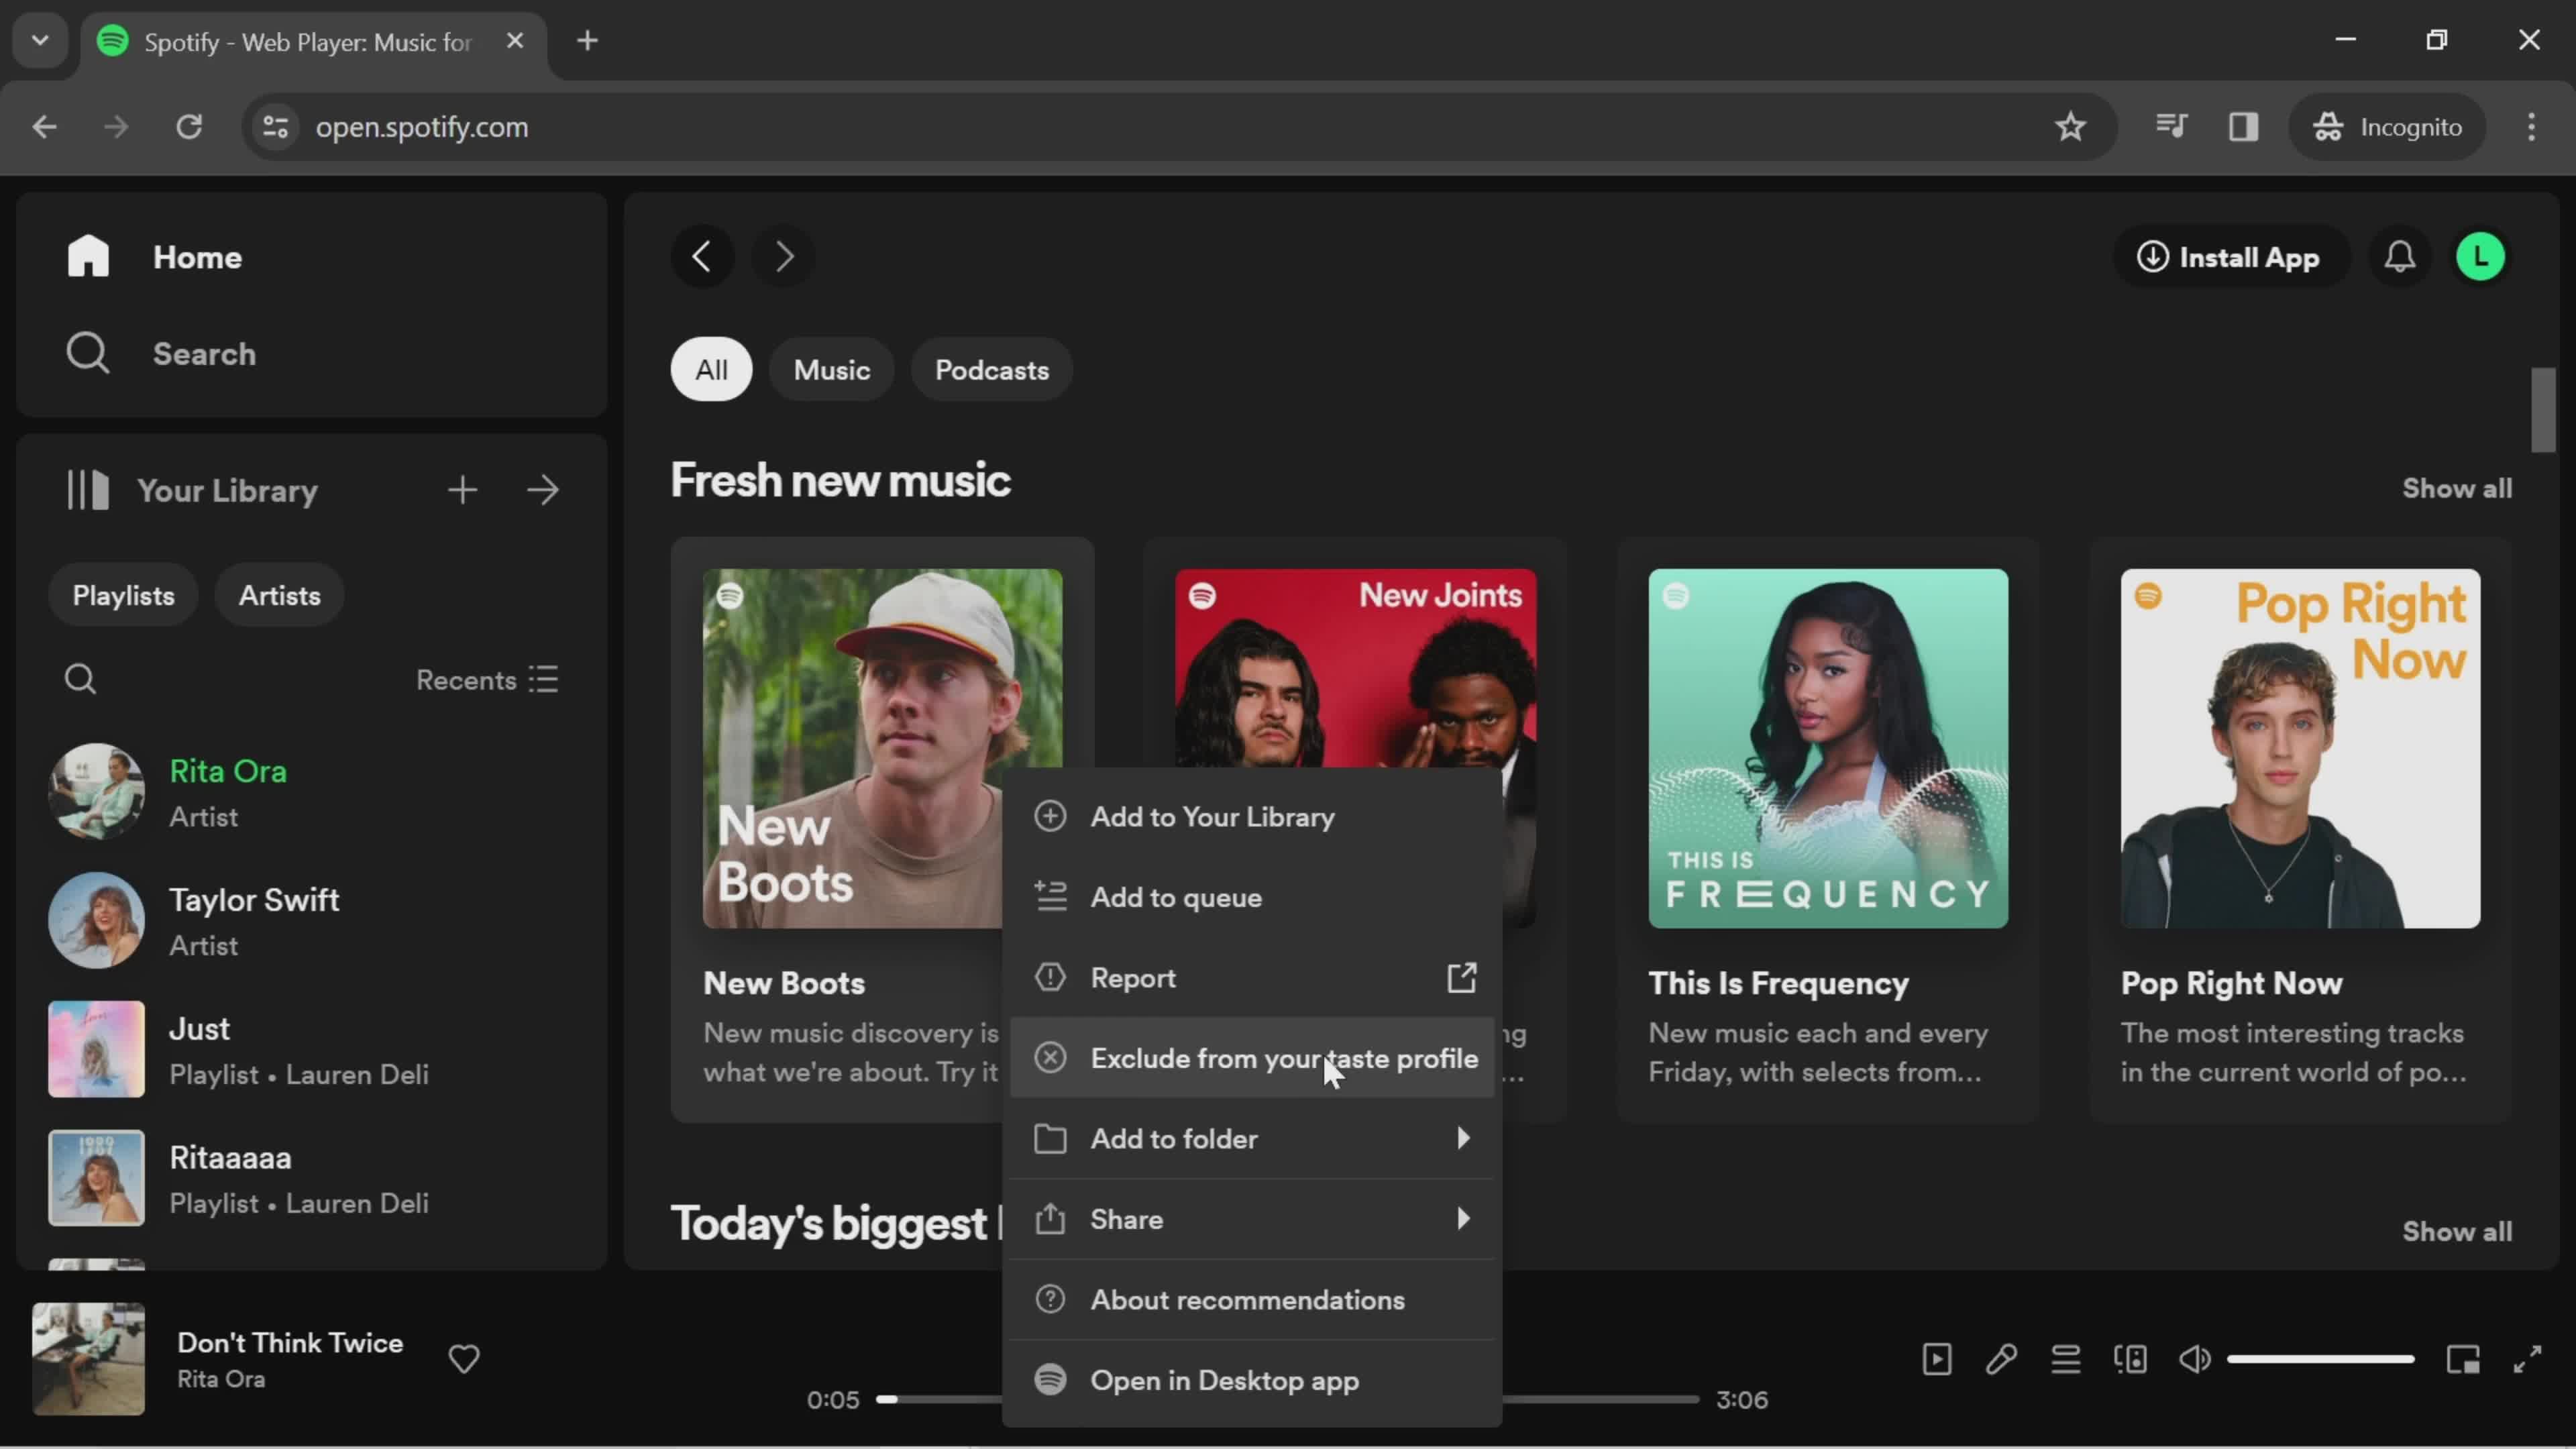
Task: Click Add to Your Library option
Action: [x=1214, y=816]
